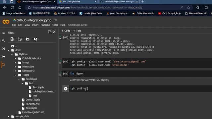
Task: Open the tab actions menu icon
Action: pos(12,1)
